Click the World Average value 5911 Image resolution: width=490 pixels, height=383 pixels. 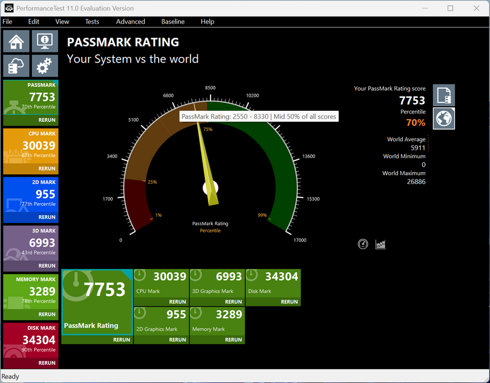[418, 148]
